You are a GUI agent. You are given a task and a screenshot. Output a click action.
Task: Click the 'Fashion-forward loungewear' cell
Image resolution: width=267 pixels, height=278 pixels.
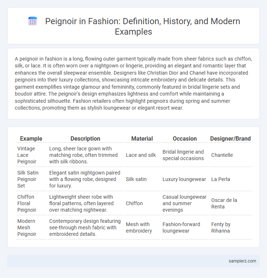click(x=185, y=228)
